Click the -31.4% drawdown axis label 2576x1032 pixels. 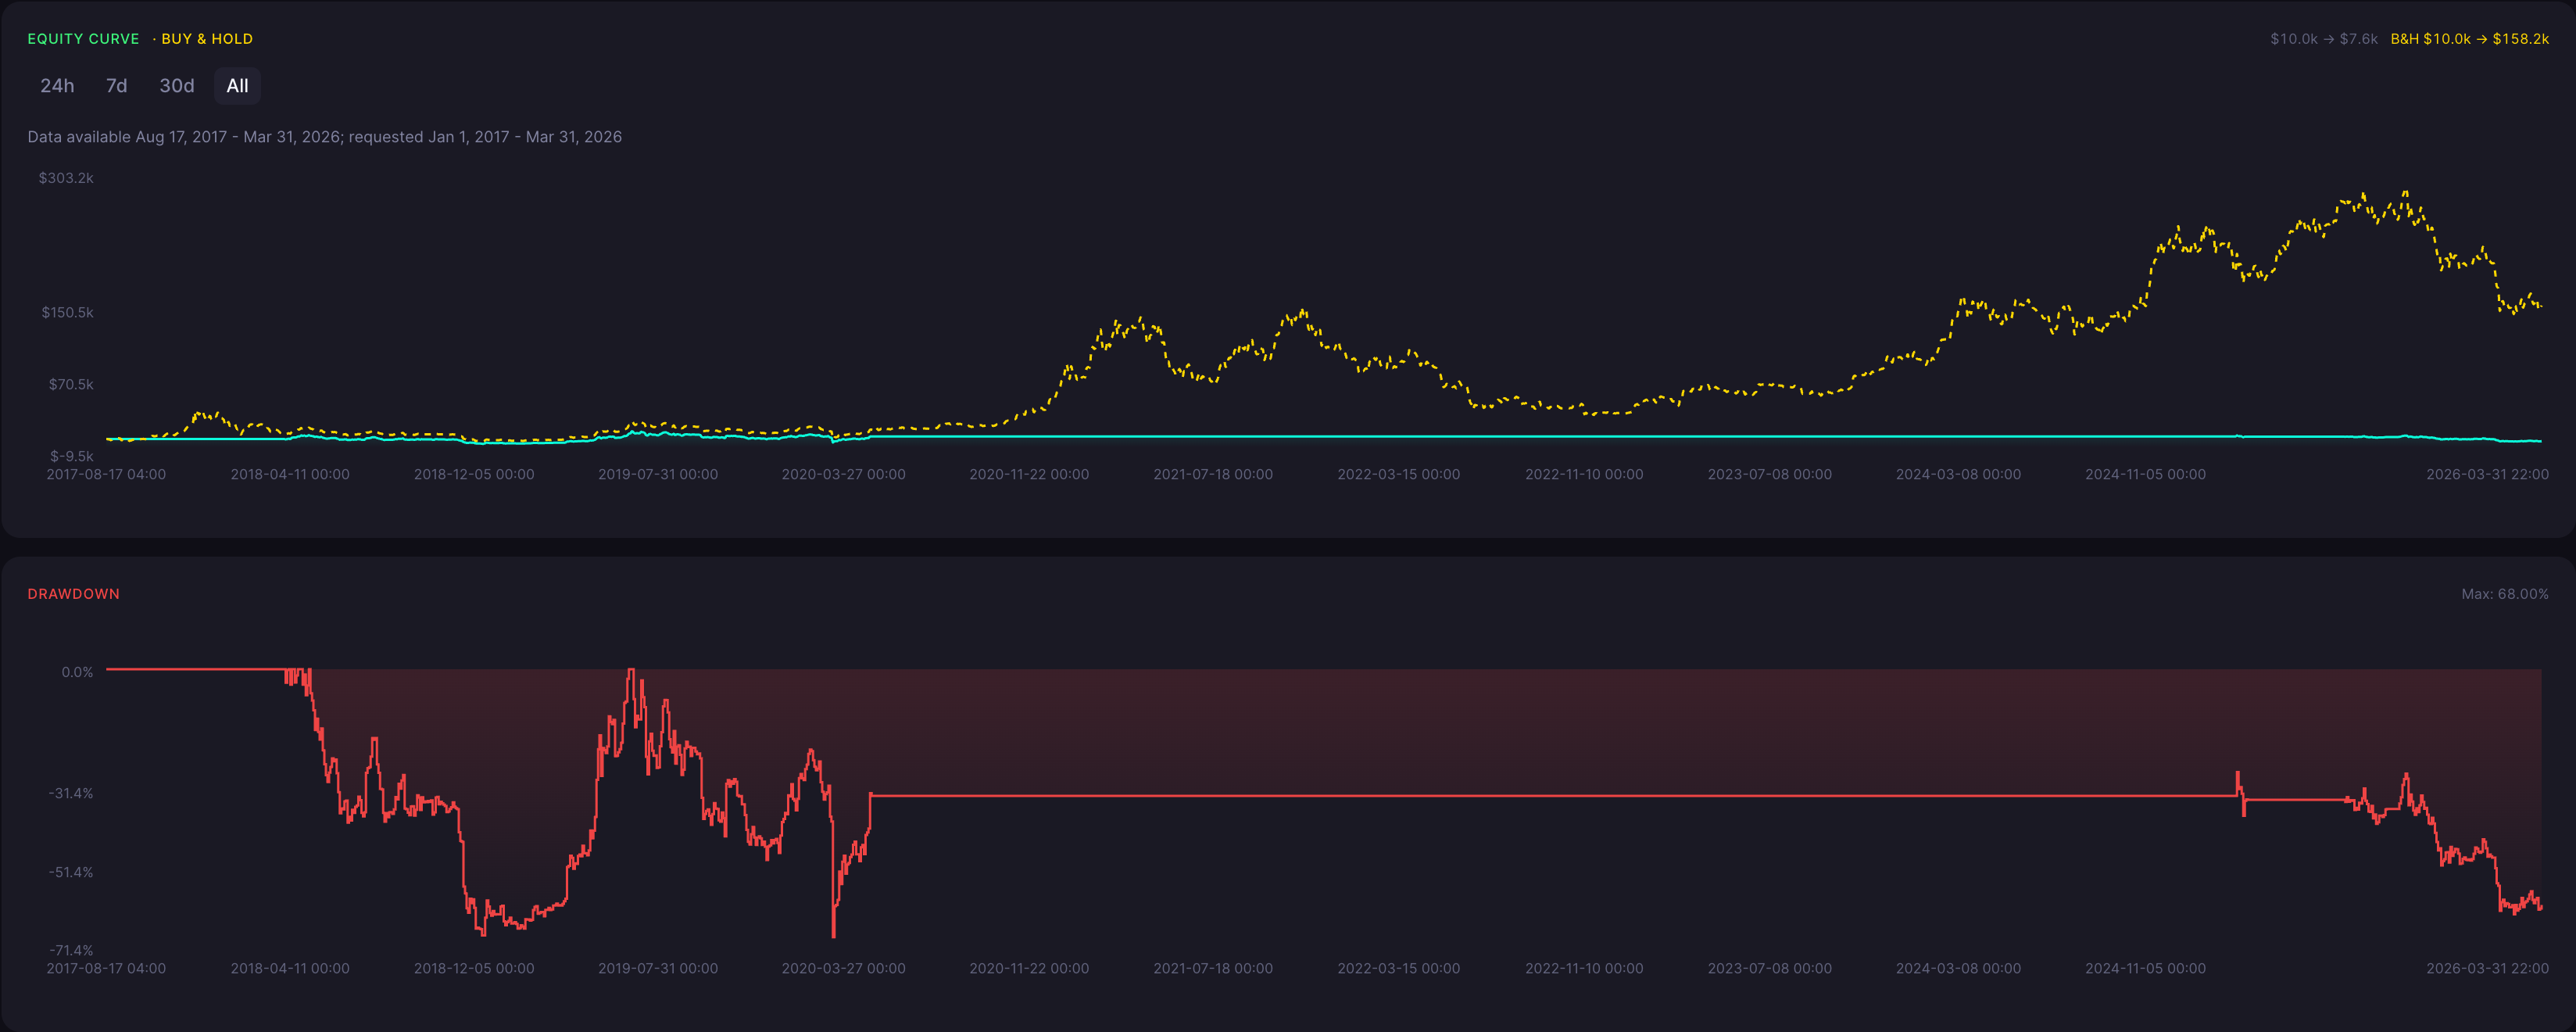point(71,793)
